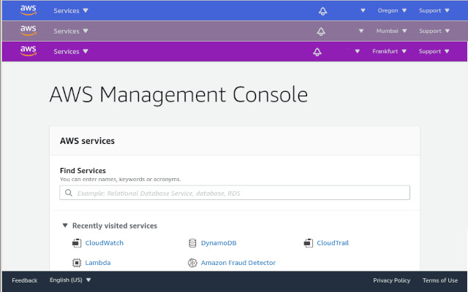The image size is (468, 292).
Task: Click the DynamoDB database icon
Action: click(x=193, y=243)
